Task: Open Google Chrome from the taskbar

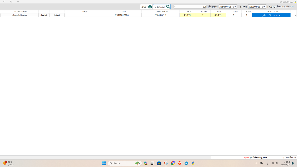Action: point(173,164)
